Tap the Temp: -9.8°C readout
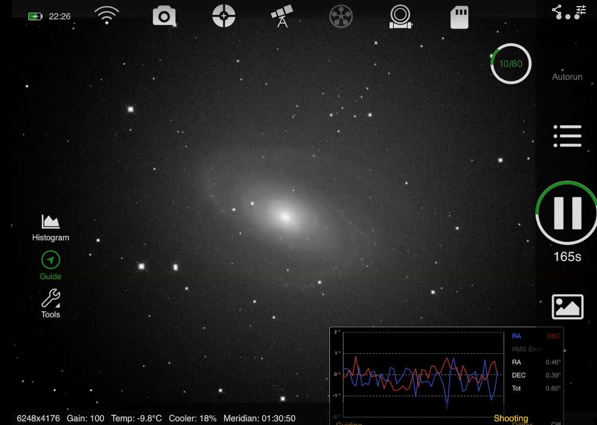Viewport: 597px width, 425px height. (136, 418)
